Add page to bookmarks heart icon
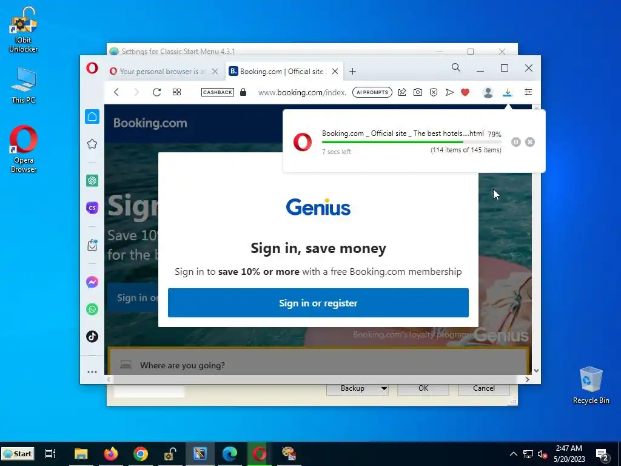The width and height of the screenshot is (621, 466). (465, 92)
